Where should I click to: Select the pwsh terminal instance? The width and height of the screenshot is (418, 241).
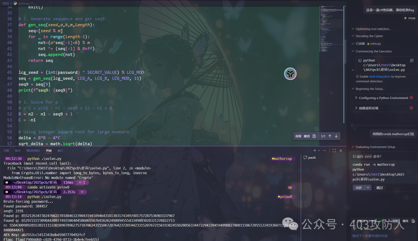[x=310, y=158]
